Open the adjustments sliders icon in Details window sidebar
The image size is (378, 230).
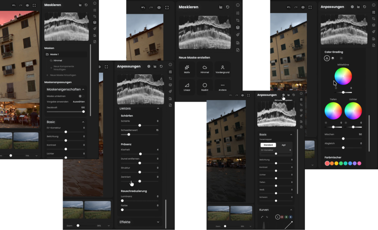pos(171,72)
